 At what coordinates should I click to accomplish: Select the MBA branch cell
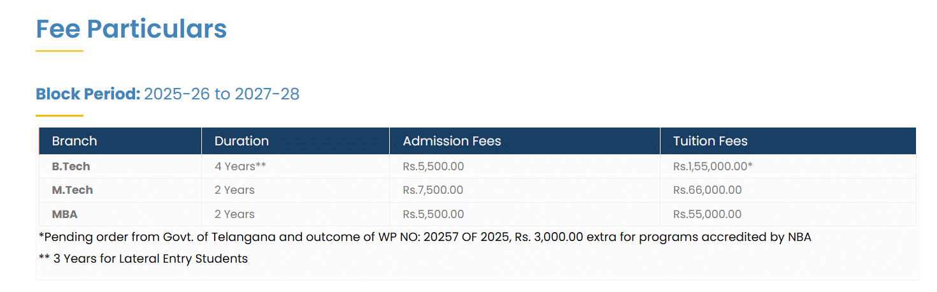(x=64, y=214)
